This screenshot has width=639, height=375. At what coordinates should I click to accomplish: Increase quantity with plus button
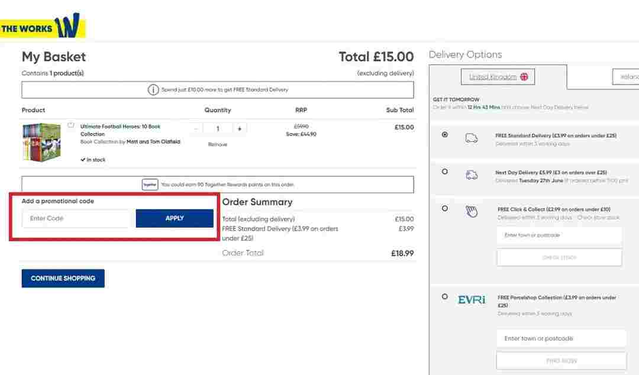[240, 129]
